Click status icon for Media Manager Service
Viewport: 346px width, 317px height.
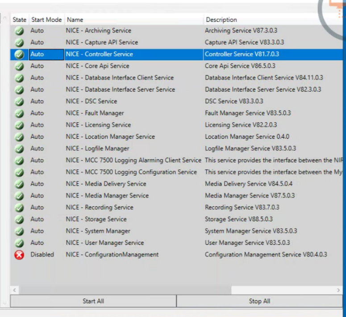[x=19, y=196]
